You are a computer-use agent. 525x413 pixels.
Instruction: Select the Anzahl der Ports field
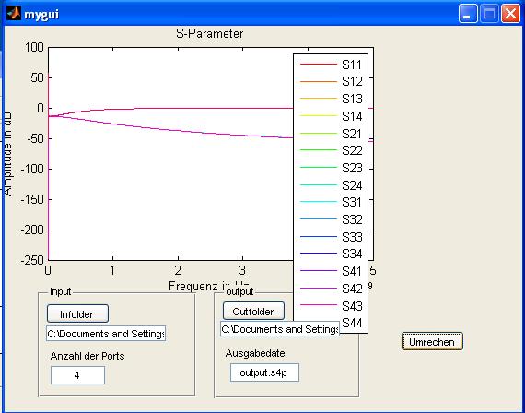pyautogui.click(x=77, y=375)
